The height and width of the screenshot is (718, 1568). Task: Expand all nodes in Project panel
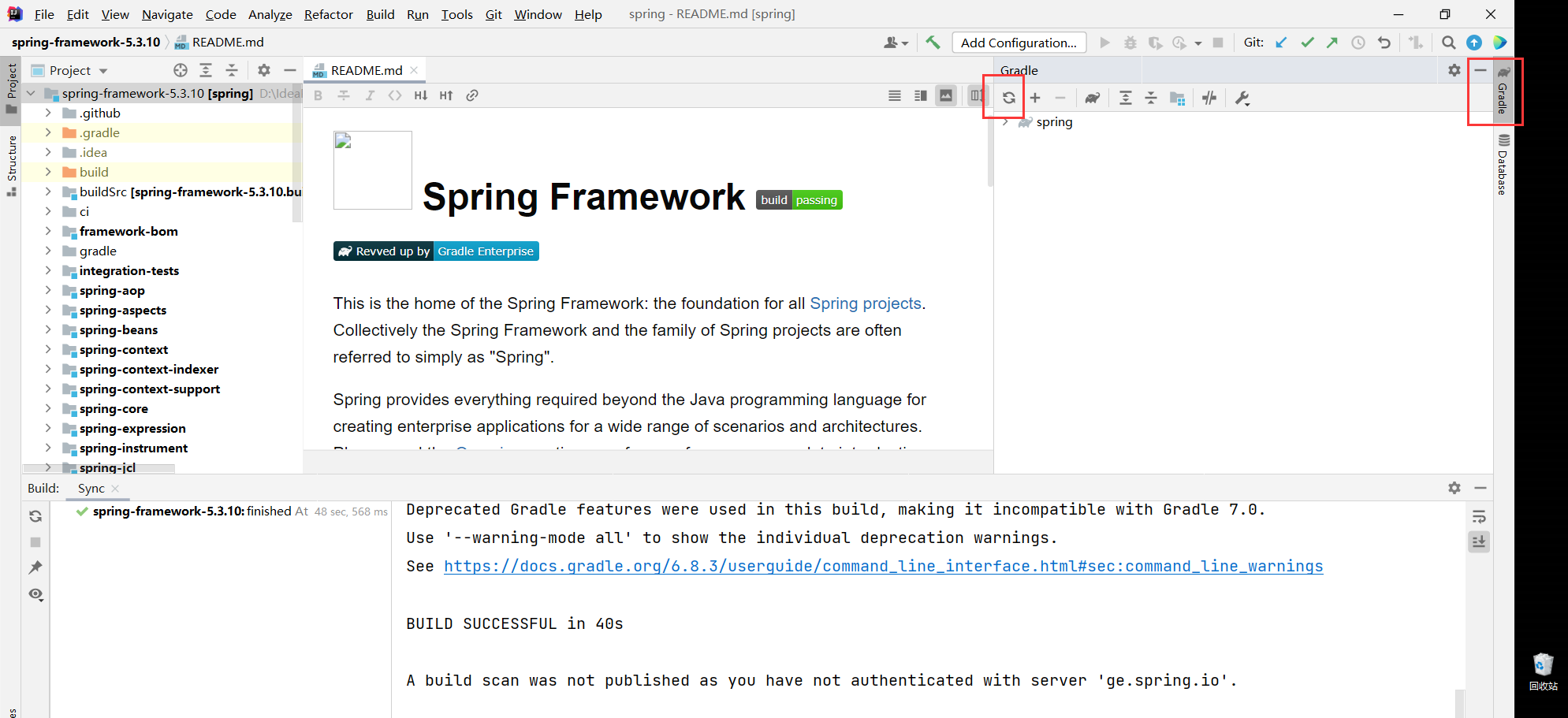(x=206, y=70)
